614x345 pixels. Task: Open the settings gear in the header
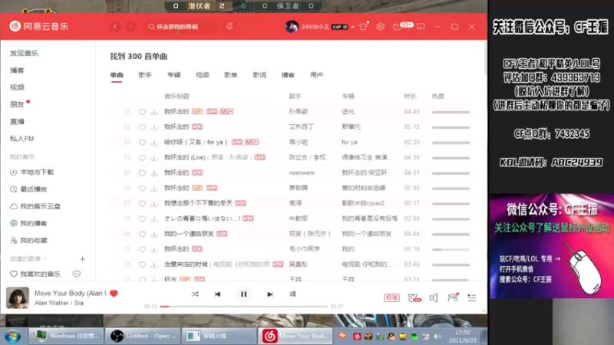click(380, 27)
